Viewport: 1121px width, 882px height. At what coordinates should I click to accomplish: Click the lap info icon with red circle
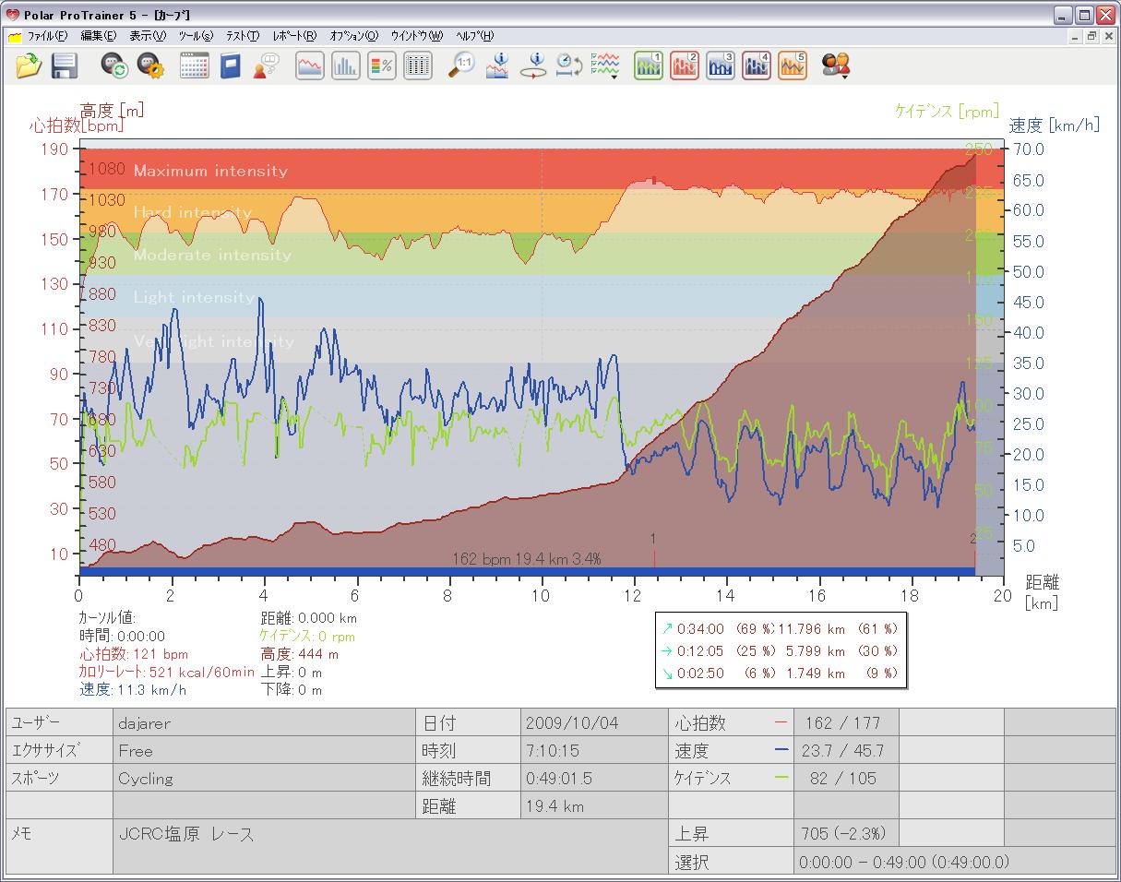[x=533, y=66]
